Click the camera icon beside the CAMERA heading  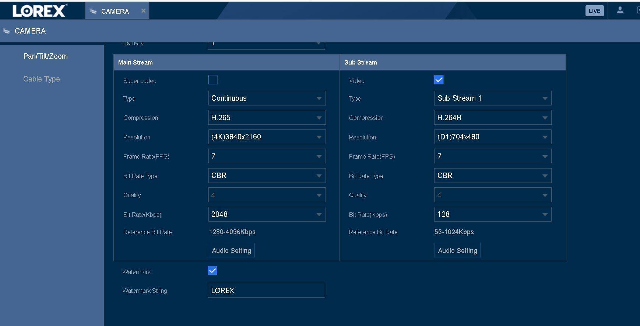pyautogui.click(x=6, y=31)
